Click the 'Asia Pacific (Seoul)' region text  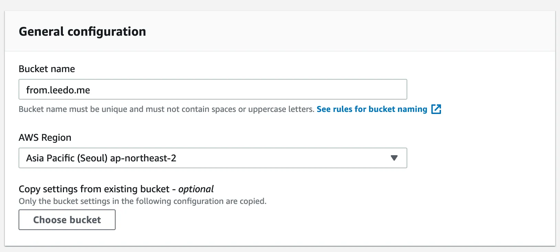coord(67,158)
